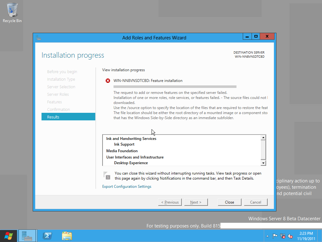Select the Server Selection step

(x=61, y=87)
